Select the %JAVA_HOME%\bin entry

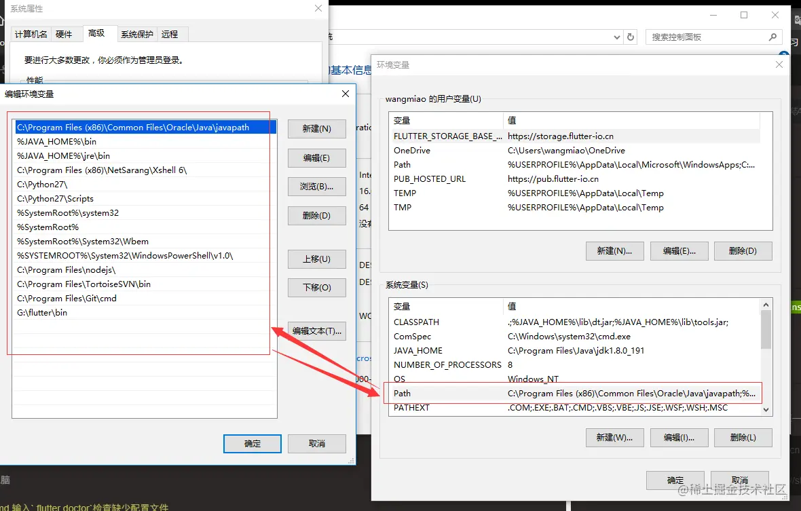click(x=145, y=141)
